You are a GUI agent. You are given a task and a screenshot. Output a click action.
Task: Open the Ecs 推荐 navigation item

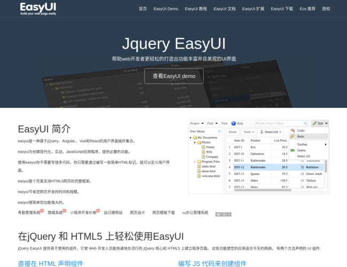pos(307,9)
